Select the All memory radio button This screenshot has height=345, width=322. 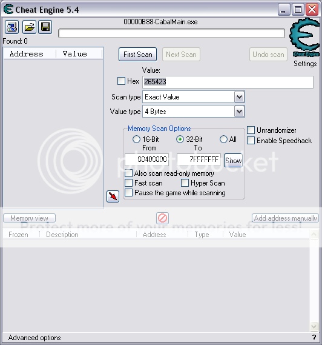click(223, 139)
